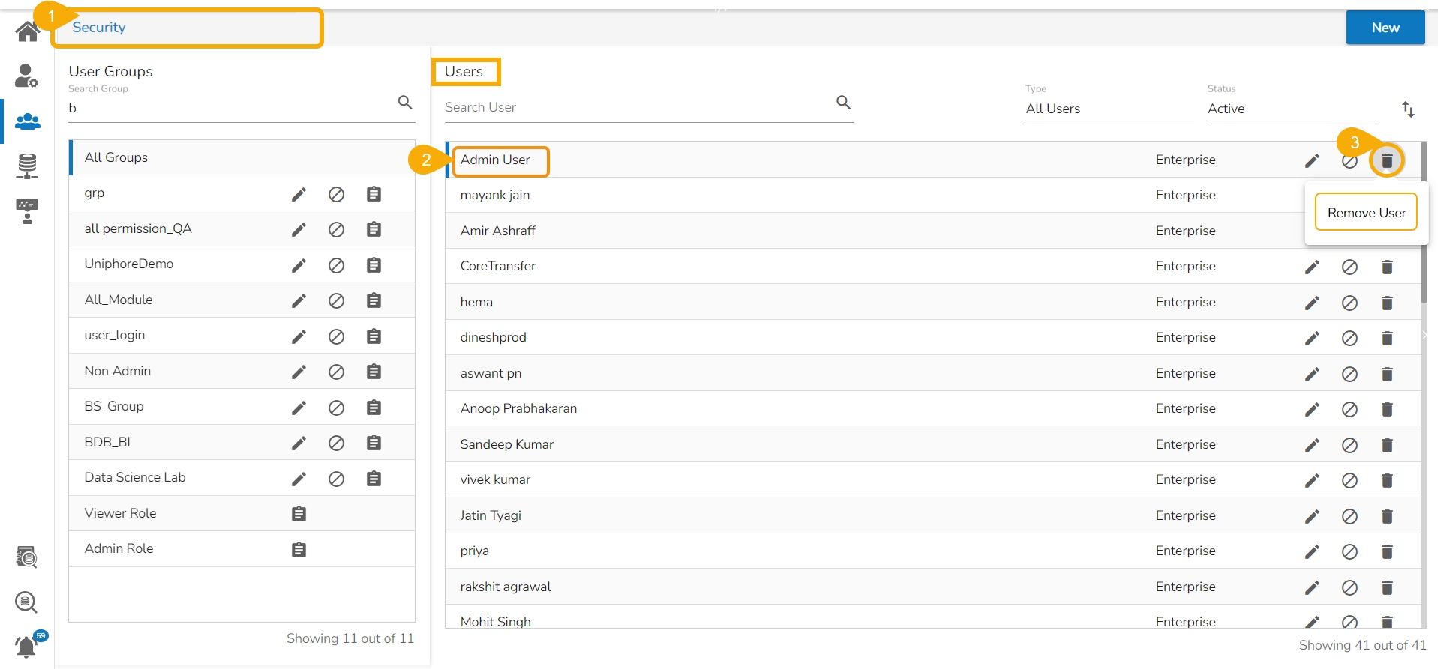Focus the Search User input field

click(x=638, y=107)
